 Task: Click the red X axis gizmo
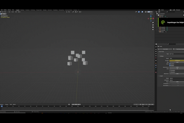(x=153, y=18)
